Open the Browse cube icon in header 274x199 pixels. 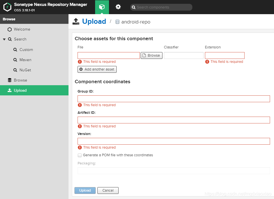point(102,7)
